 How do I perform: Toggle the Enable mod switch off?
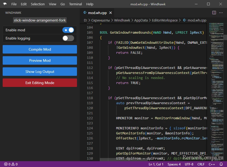tap(68, 30)
